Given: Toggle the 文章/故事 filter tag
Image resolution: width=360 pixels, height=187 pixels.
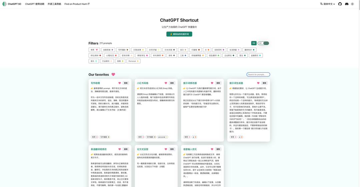Looking at the screenshot, I should tap(138, 50).
